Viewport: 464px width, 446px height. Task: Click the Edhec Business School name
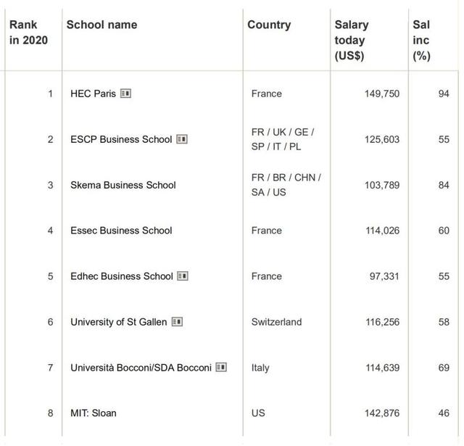pos(122,276)
